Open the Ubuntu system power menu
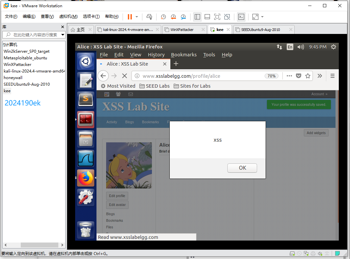The image size is (350, 259). [x=334, y=47]
